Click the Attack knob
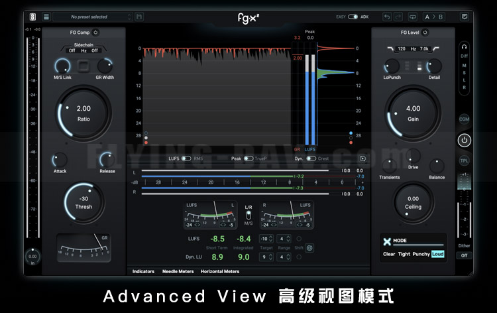This screenshot has height=313, width=497. pyautogui.click(x=60, y=160)
